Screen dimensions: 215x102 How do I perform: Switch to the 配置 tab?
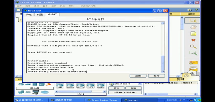(40, 15)
